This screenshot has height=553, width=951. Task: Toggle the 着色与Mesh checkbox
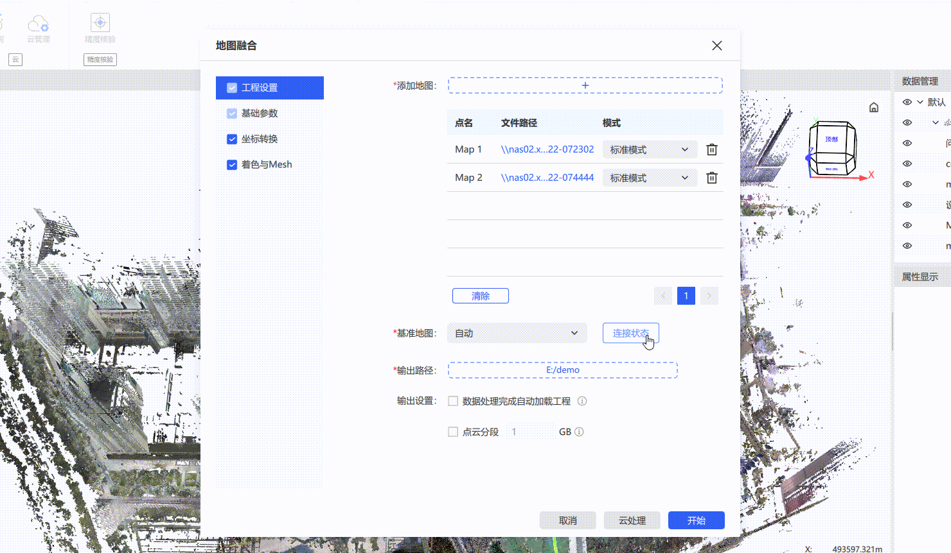[232, 165]
